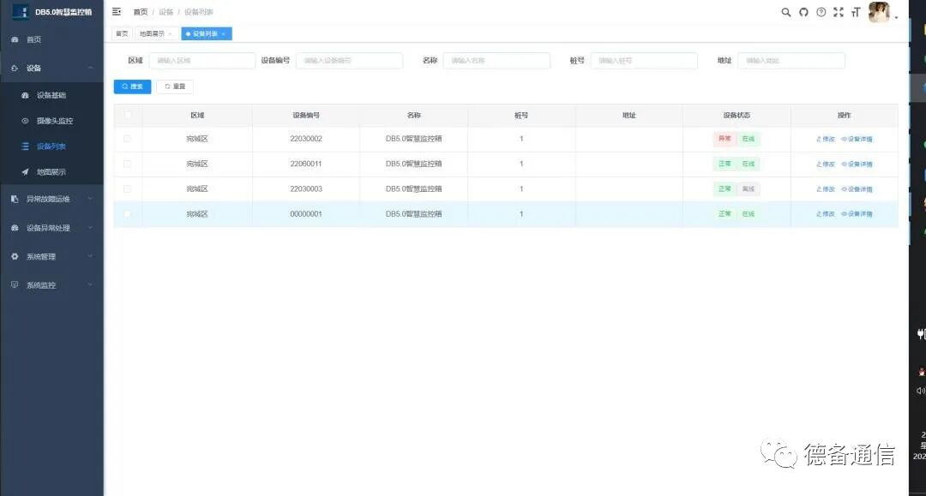Viewport: 926px width, 496px height.
Task: Focus the 桩号 filter input
Action: (644, 61)
